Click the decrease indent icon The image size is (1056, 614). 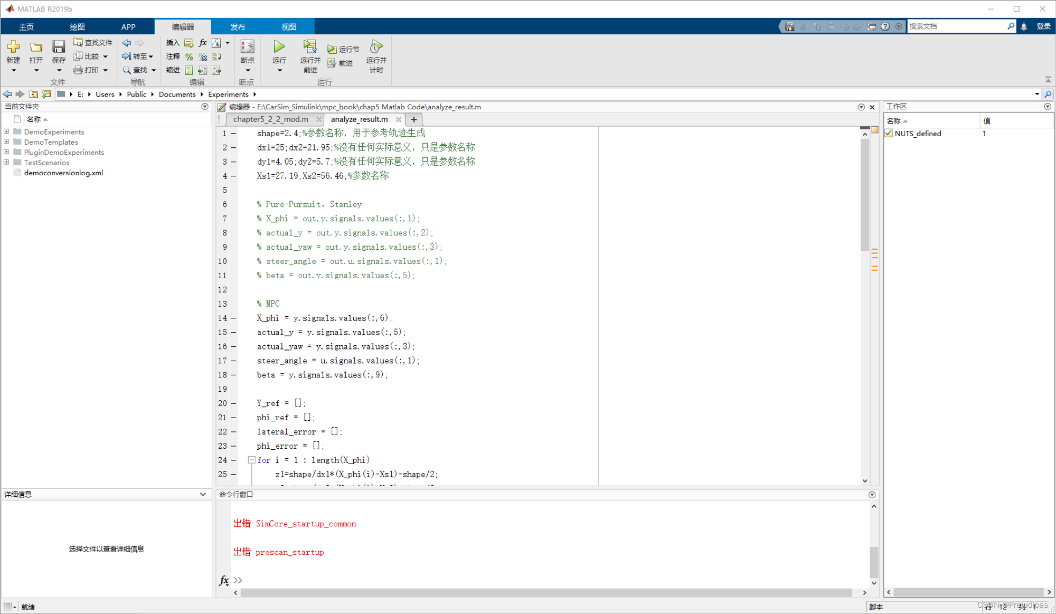216,70
